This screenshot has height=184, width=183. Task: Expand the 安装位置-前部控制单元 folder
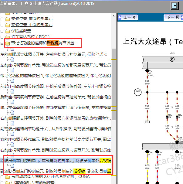[2, 19]
